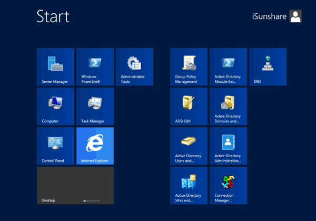Image resolution: width=316 pixels, height=221 pixels.
Task: Click the iSunshare user account name
Action: point(269,16)
